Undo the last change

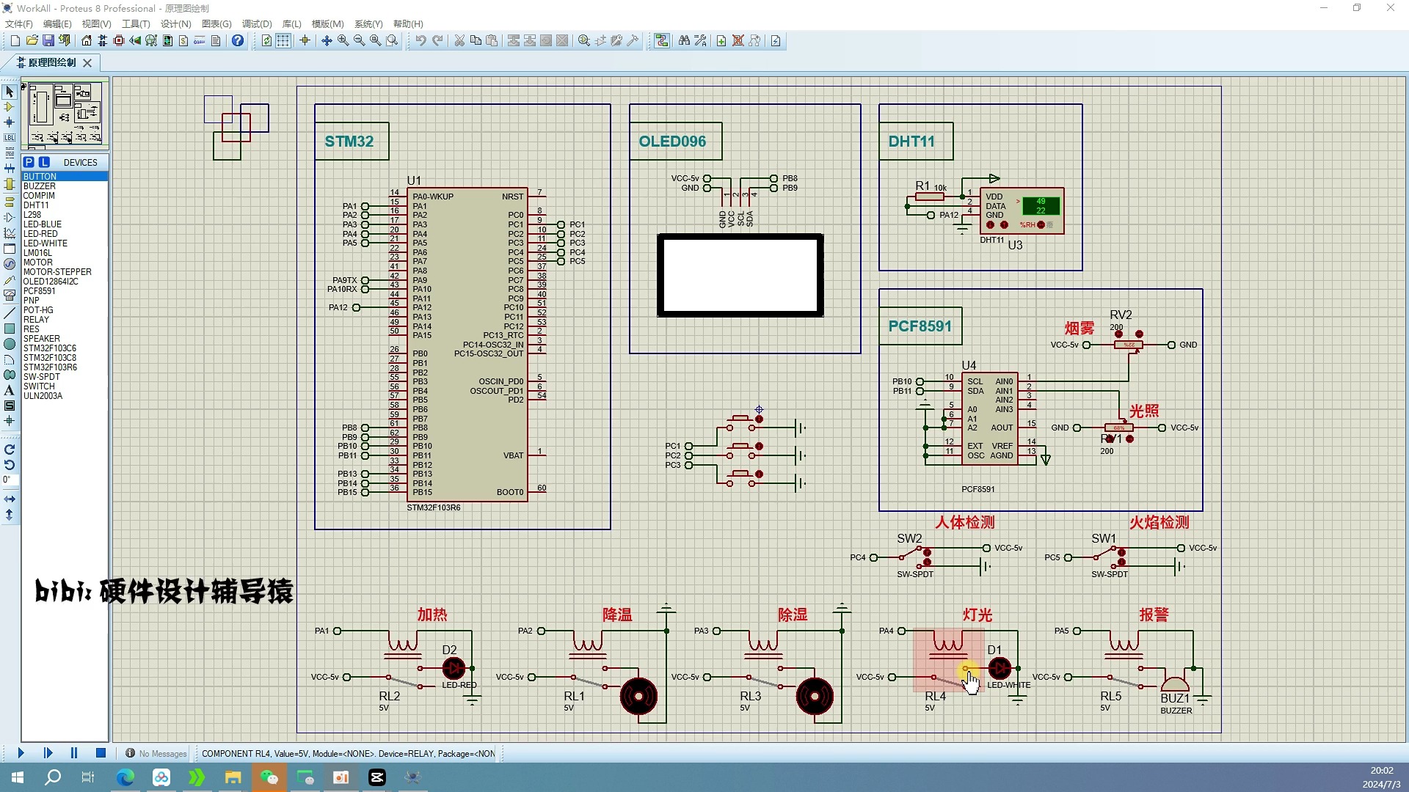pos(420,41)
